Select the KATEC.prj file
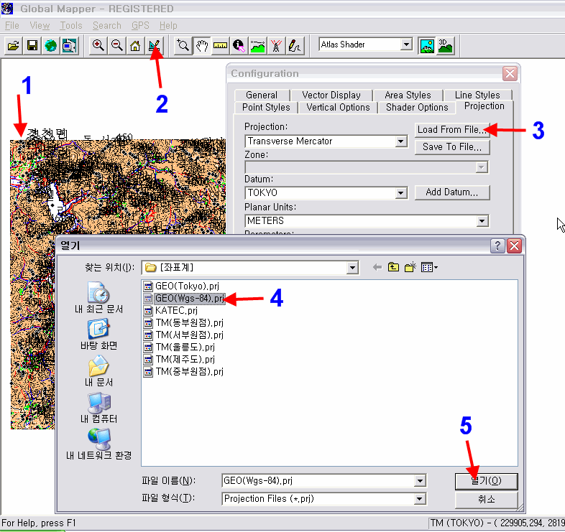The image size is (565, 532). pyautogui.click(x=171, y=311)
